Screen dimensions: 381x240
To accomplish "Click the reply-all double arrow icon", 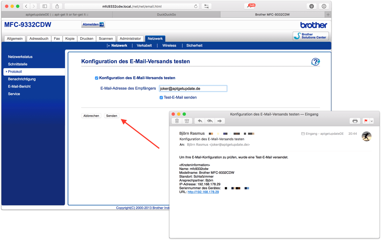I will pyautogui.click(x=210, y=121).
